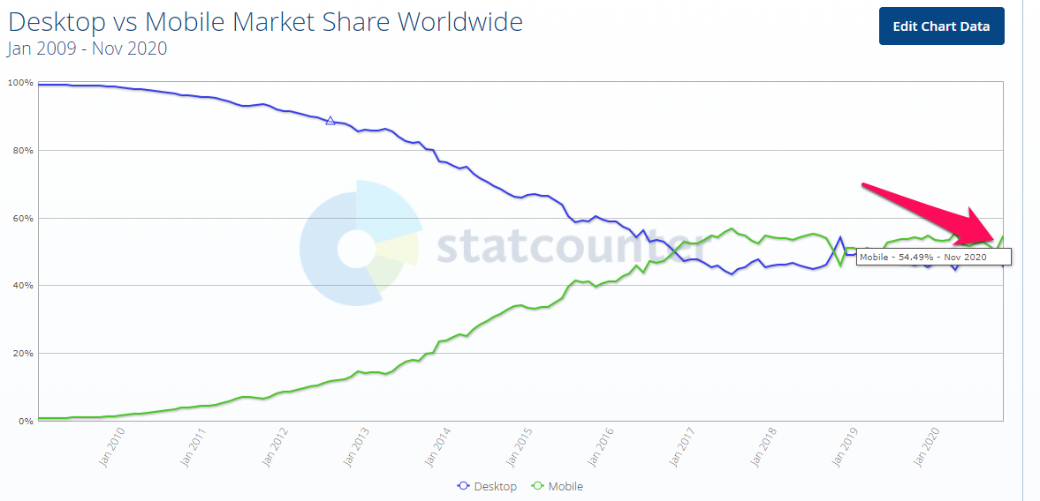Click the Desktop vs Mobile Market Share title
Image resolution: width=1040 pixels, height=501 pixels.
coord(265,21)
